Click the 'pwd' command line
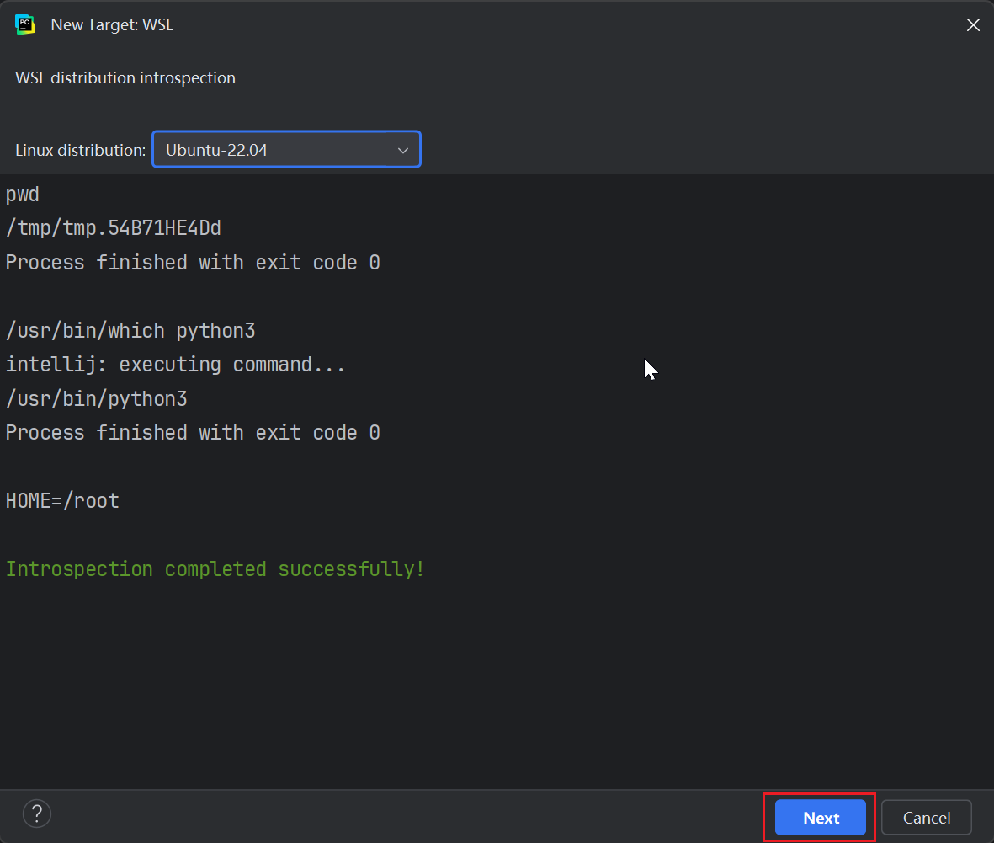Viewport: 994px width, 843px height. click(22, 194)
